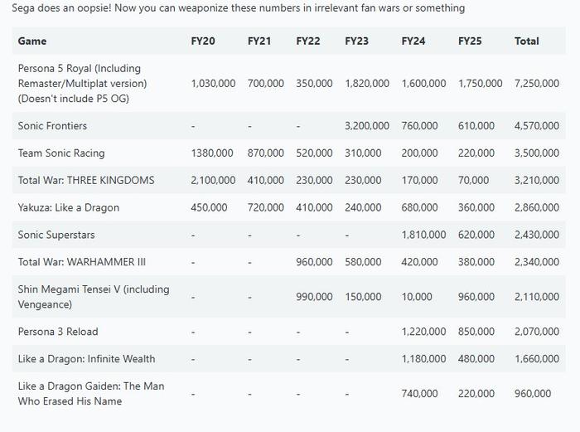Click THREE KINGDOMS total 3,210,000
The height and width of the screenshot is (432, 580).
537,180
